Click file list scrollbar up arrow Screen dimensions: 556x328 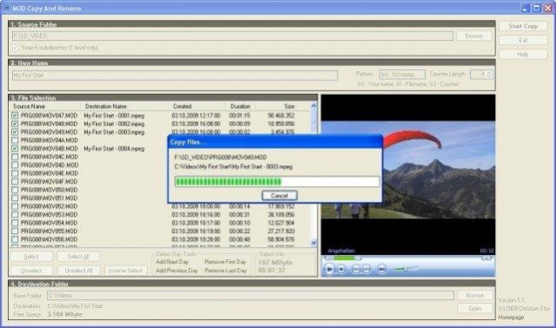coord(313,105)
